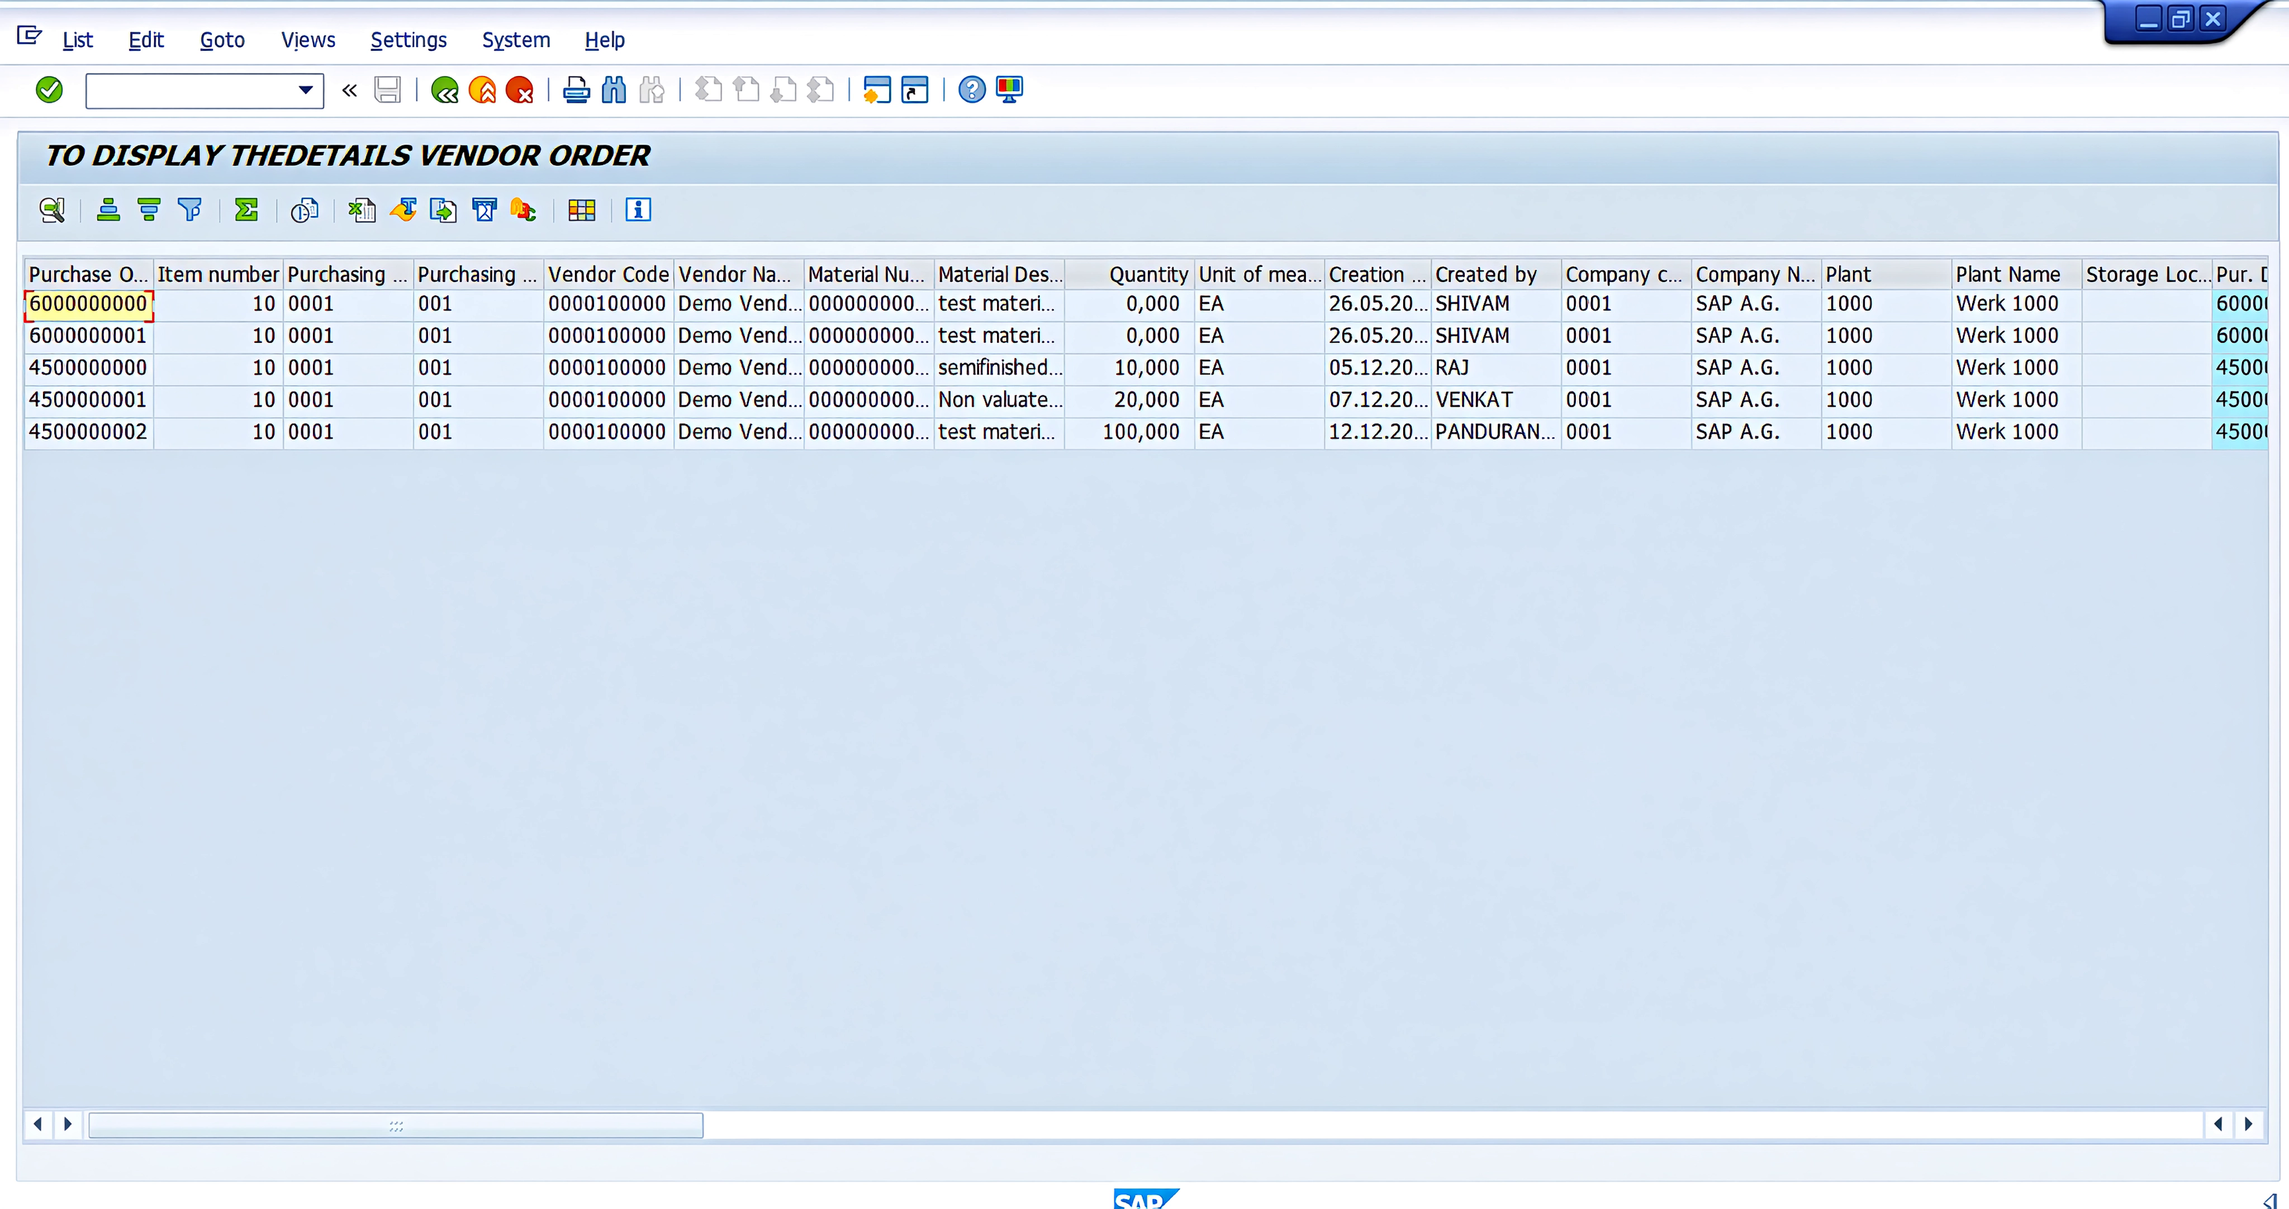The width and height of the screenshot is (2289, 1209).
Task: Click the red Cancel icon
Action: point(520,90)
